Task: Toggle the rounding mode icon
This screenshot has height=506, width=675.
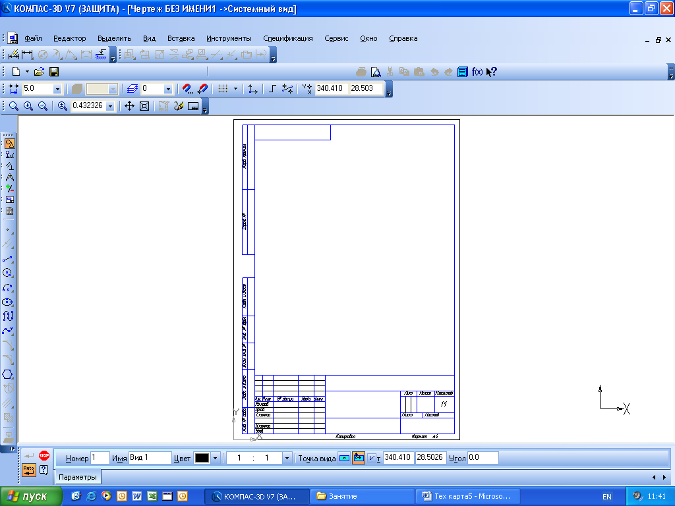Action: [287, 89]
